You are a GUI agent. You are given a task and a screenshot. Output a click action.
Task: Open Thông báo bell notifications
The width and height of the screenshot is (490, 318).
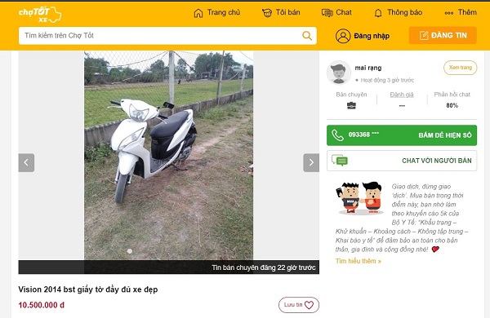378,13
